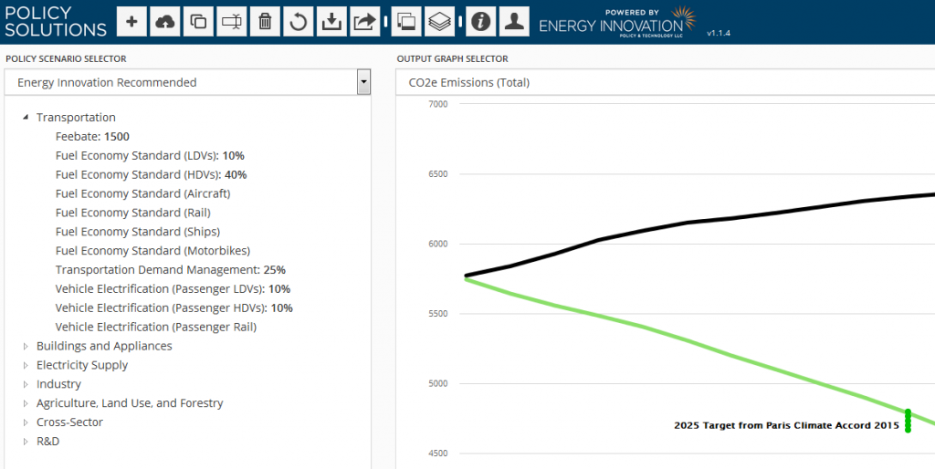Select the Feebate policy item

coord(91,137)
